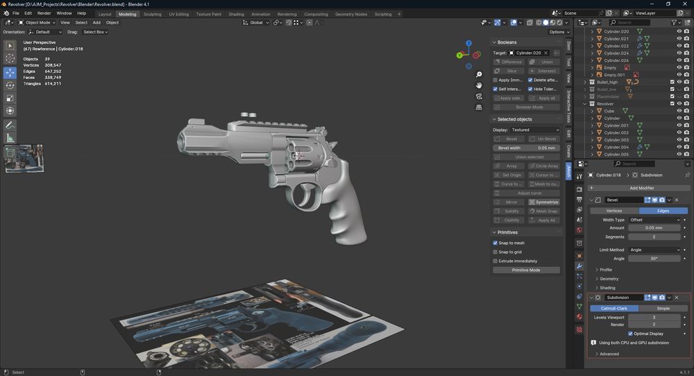Image resolution: width=694 pixels, height=376 pixels.
Task: Select the Measure tool
Action: click(x=10, y=138)
